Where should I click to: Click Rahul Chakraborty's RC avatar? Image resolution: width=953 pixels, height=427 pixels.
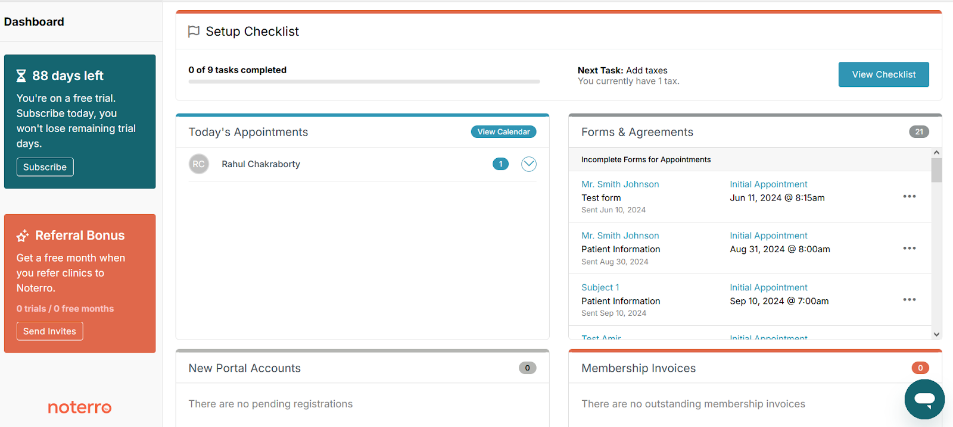point(198,164)
